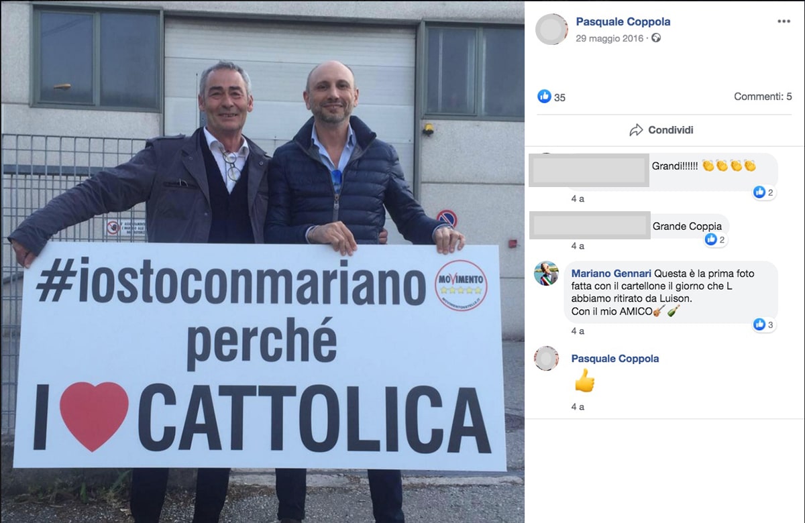The height and width of the screenshot is (523, 805).
Task: Click Pasquale Coppola name in post header
Action: [x=623, y=21]
